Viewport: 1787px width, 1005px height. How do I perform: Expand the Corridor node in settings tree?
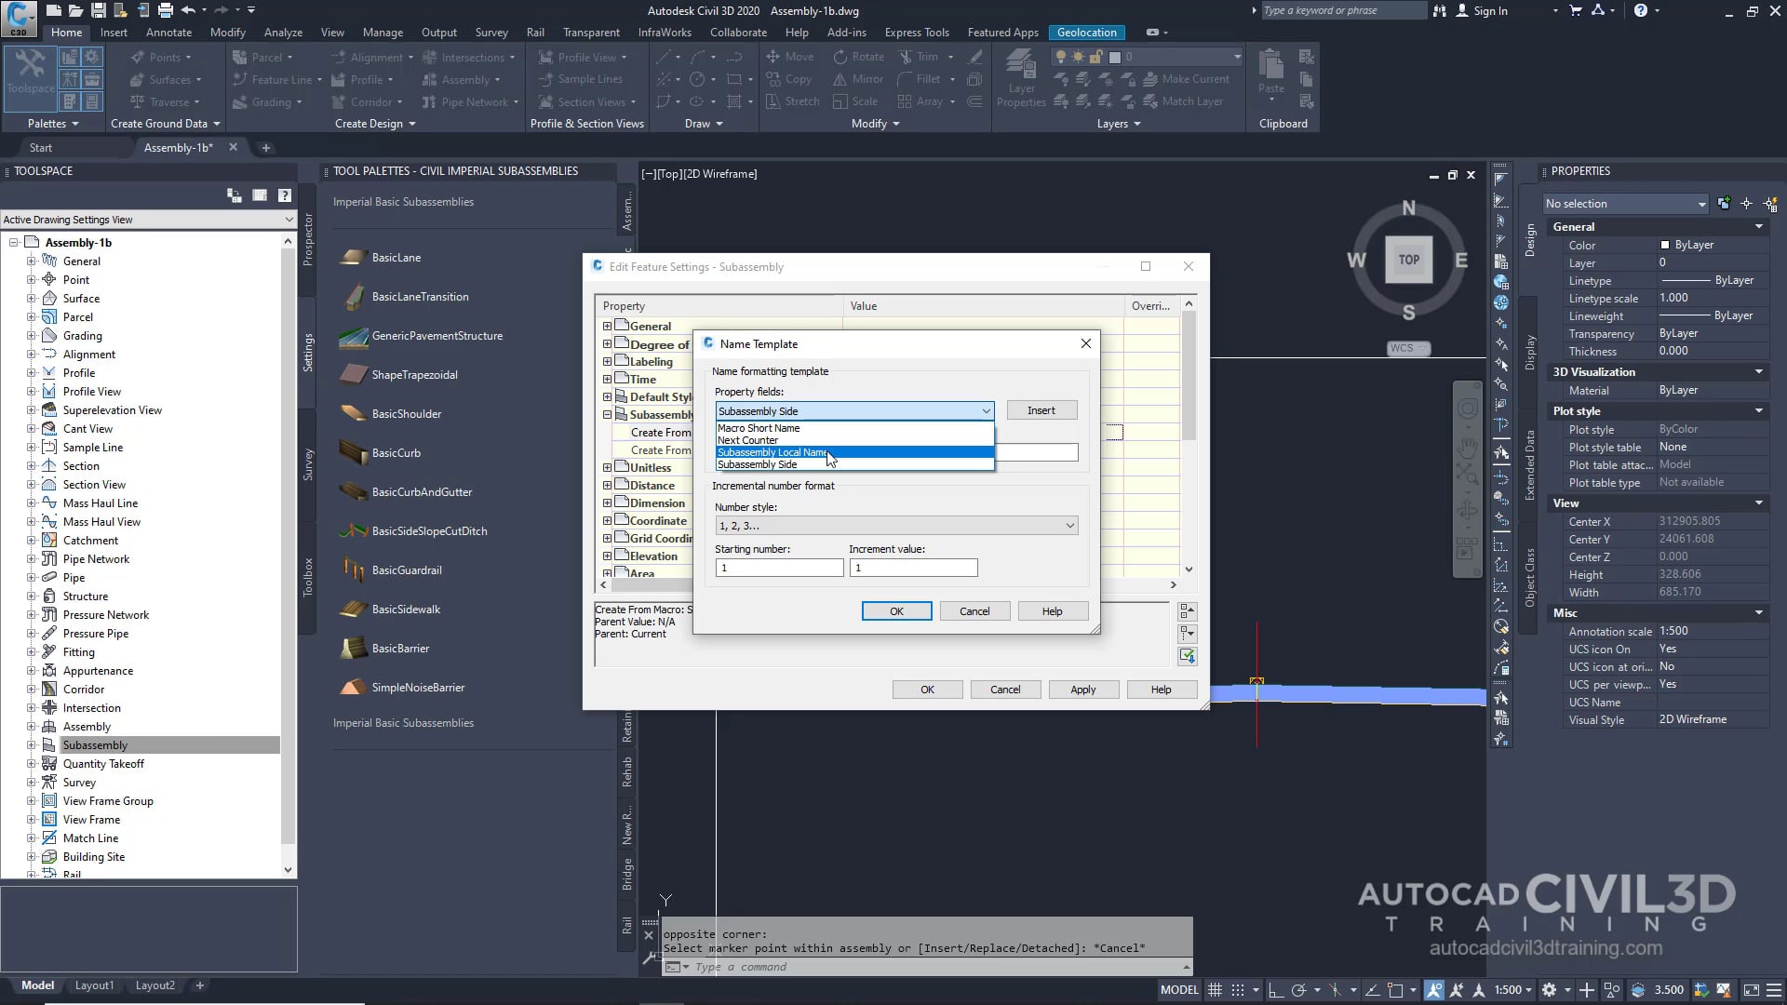pos(31,690)
